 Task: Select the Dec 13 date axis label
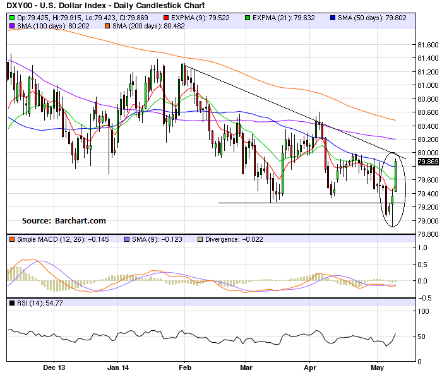pyautogui.click(x=54, y=367)
